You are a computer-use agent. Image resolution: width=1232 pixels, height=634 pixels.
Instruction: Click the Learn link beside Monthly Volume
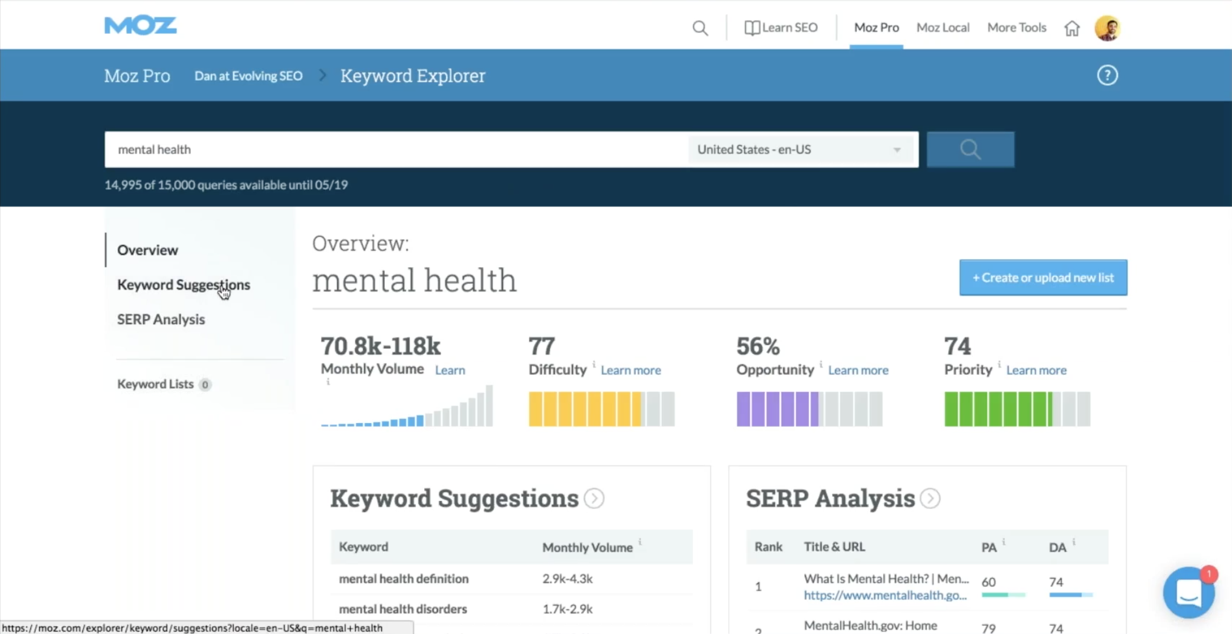click(450, 370)
